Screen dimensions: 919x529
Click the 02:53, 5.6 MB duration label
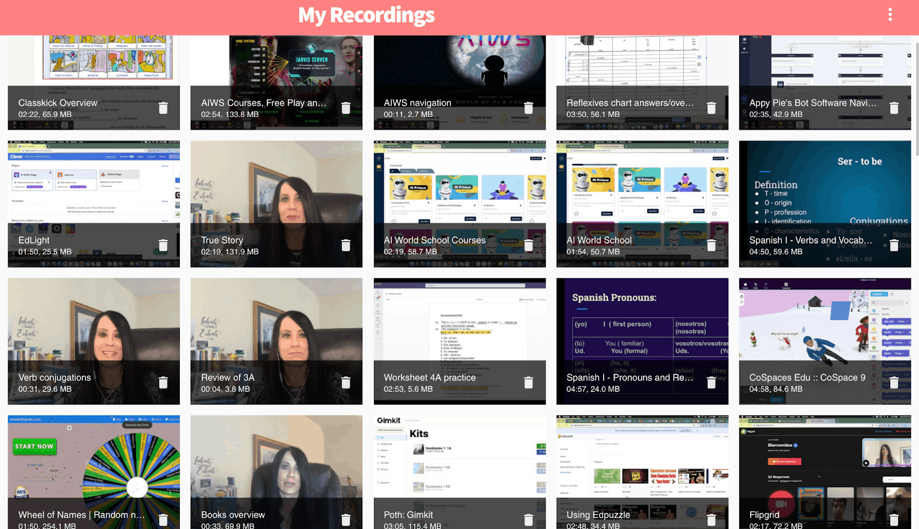tap(408, 389)
